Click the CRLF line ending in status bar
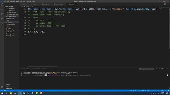 (148, 91)
